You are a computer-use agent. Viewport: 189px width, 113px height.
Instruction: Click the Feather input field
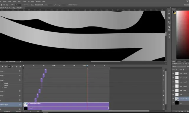tap(18, 5)
